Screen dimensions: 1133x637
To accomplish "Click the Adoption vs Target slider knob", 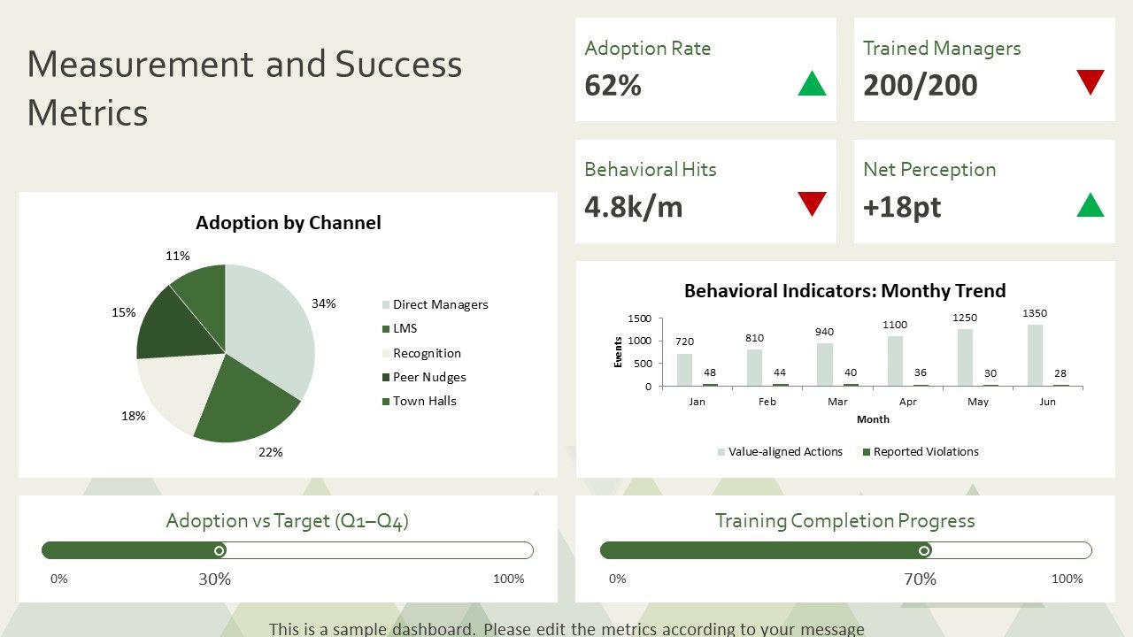I will (220, 550).
